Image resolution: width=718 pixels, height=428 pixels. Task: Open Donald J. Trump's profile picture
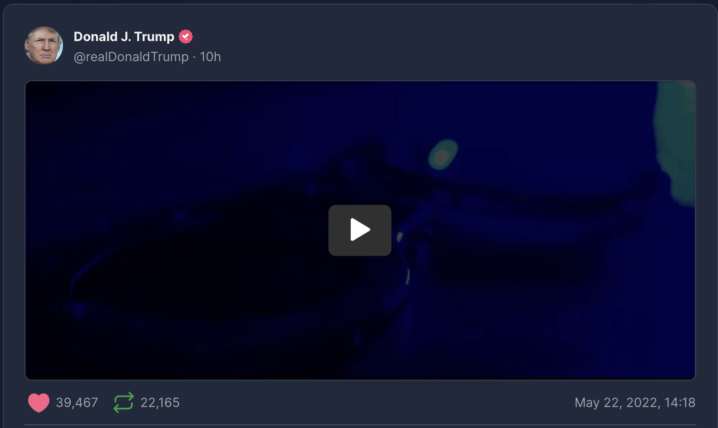point(44,46)
